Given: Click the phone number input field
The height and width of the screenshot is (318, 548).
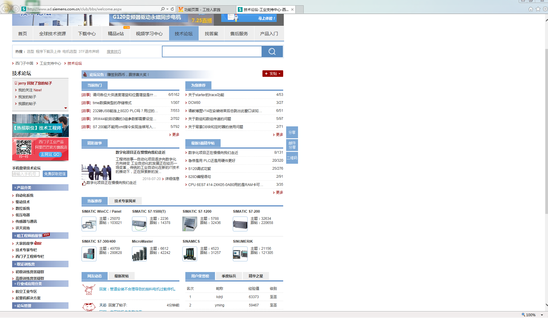Looking at the screenshot, I should (x=26, y=174).
